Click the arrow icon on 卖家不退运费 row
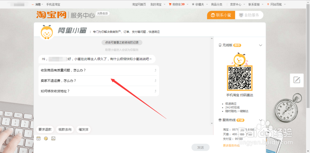 click(x=155, y=81)
